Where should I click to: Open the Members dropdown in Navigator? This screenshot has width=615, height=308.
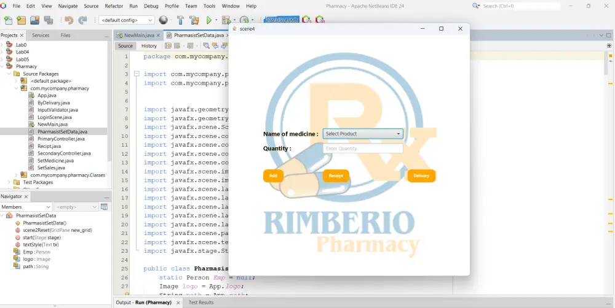(26, 207)
